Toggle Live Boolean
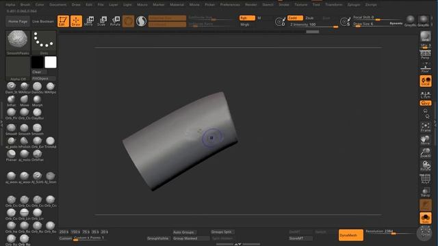Screen dimensions: 438x246 pyautogui.click(x=43, y=21)
